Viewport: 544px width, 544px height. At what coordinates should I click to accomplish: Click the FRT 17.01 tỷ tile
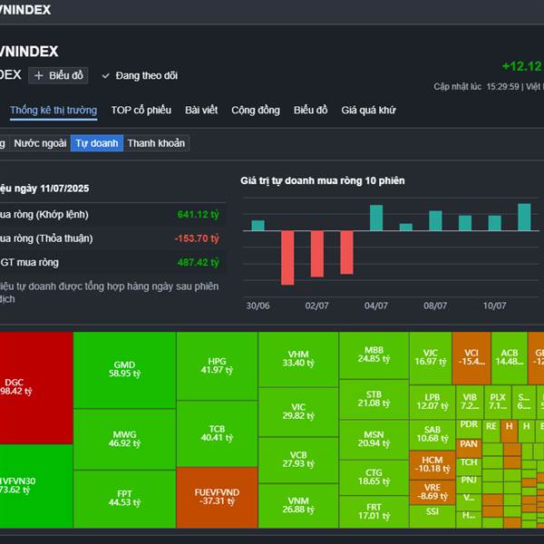pos(374,512)
